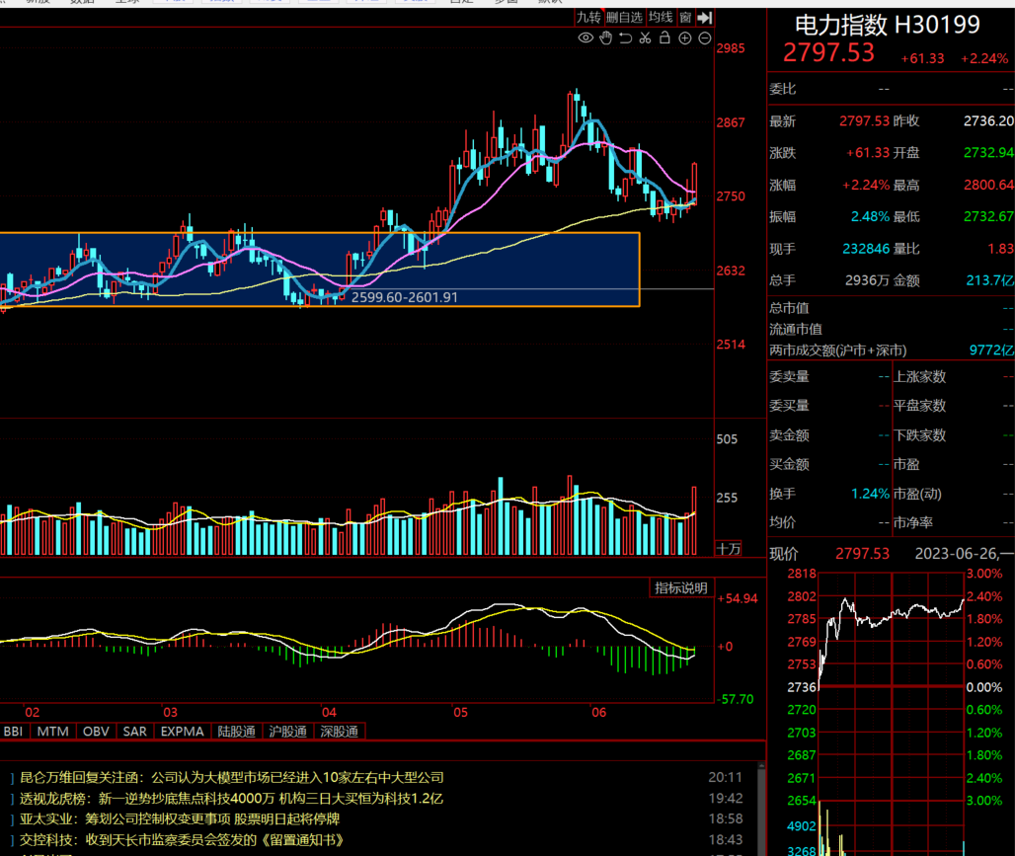Click the 振幅 value 2.48%
The height and width of the screenshot is (856, 1015).
coord(870,216)
